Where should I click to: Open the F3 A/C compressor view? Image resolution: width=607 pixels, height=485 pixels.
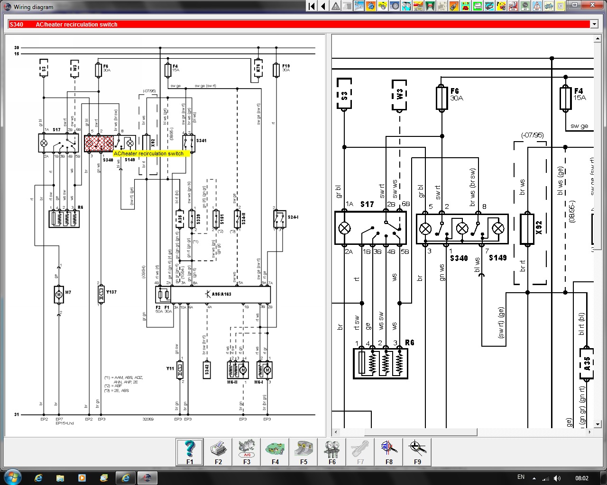[x=247, y=452]
